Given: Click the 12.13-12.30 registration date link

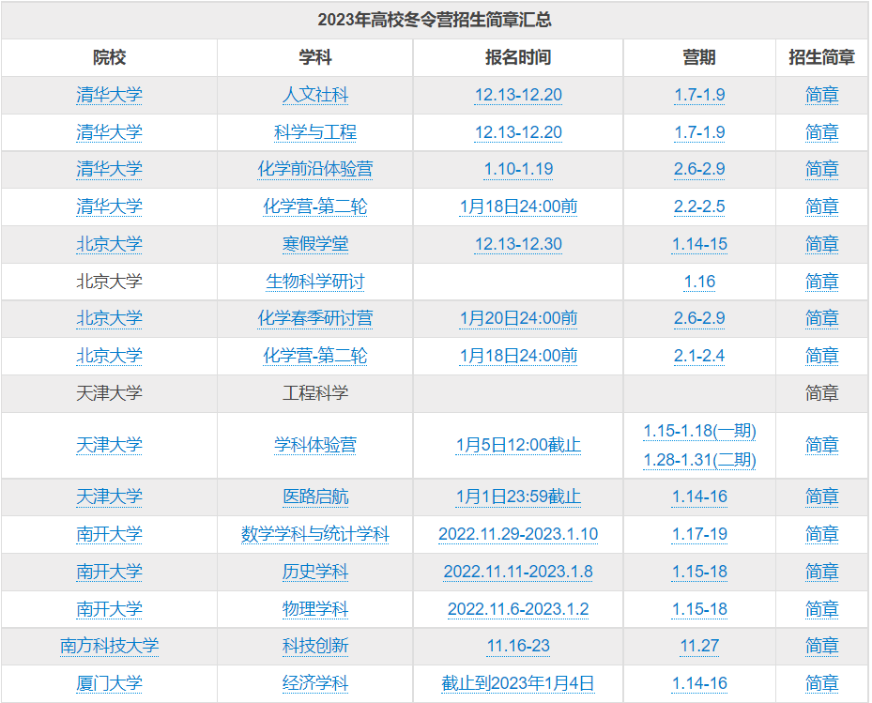Looking at the screenshot, I should coord(518,244).
